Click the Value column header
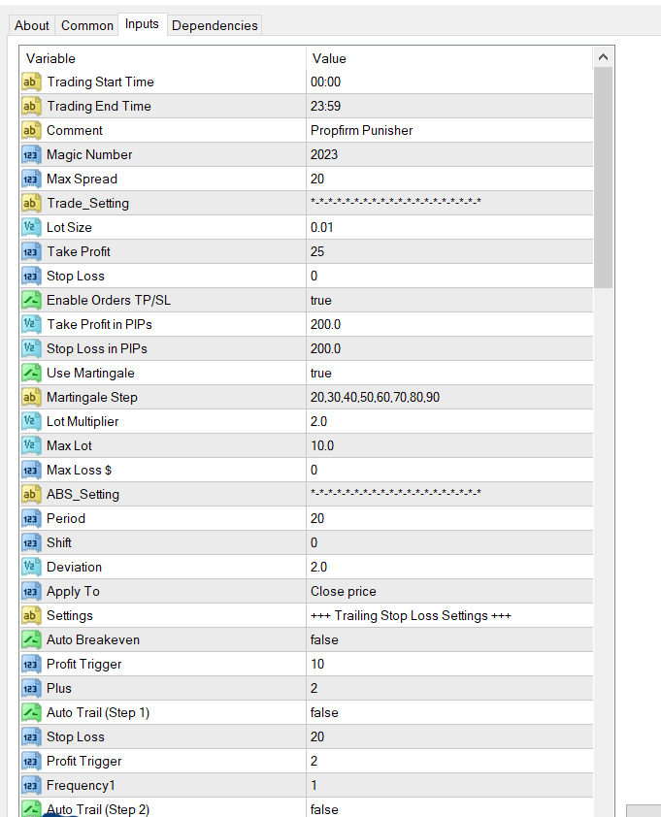The width and height of the screenshot is (661, 817). [449, 58]
